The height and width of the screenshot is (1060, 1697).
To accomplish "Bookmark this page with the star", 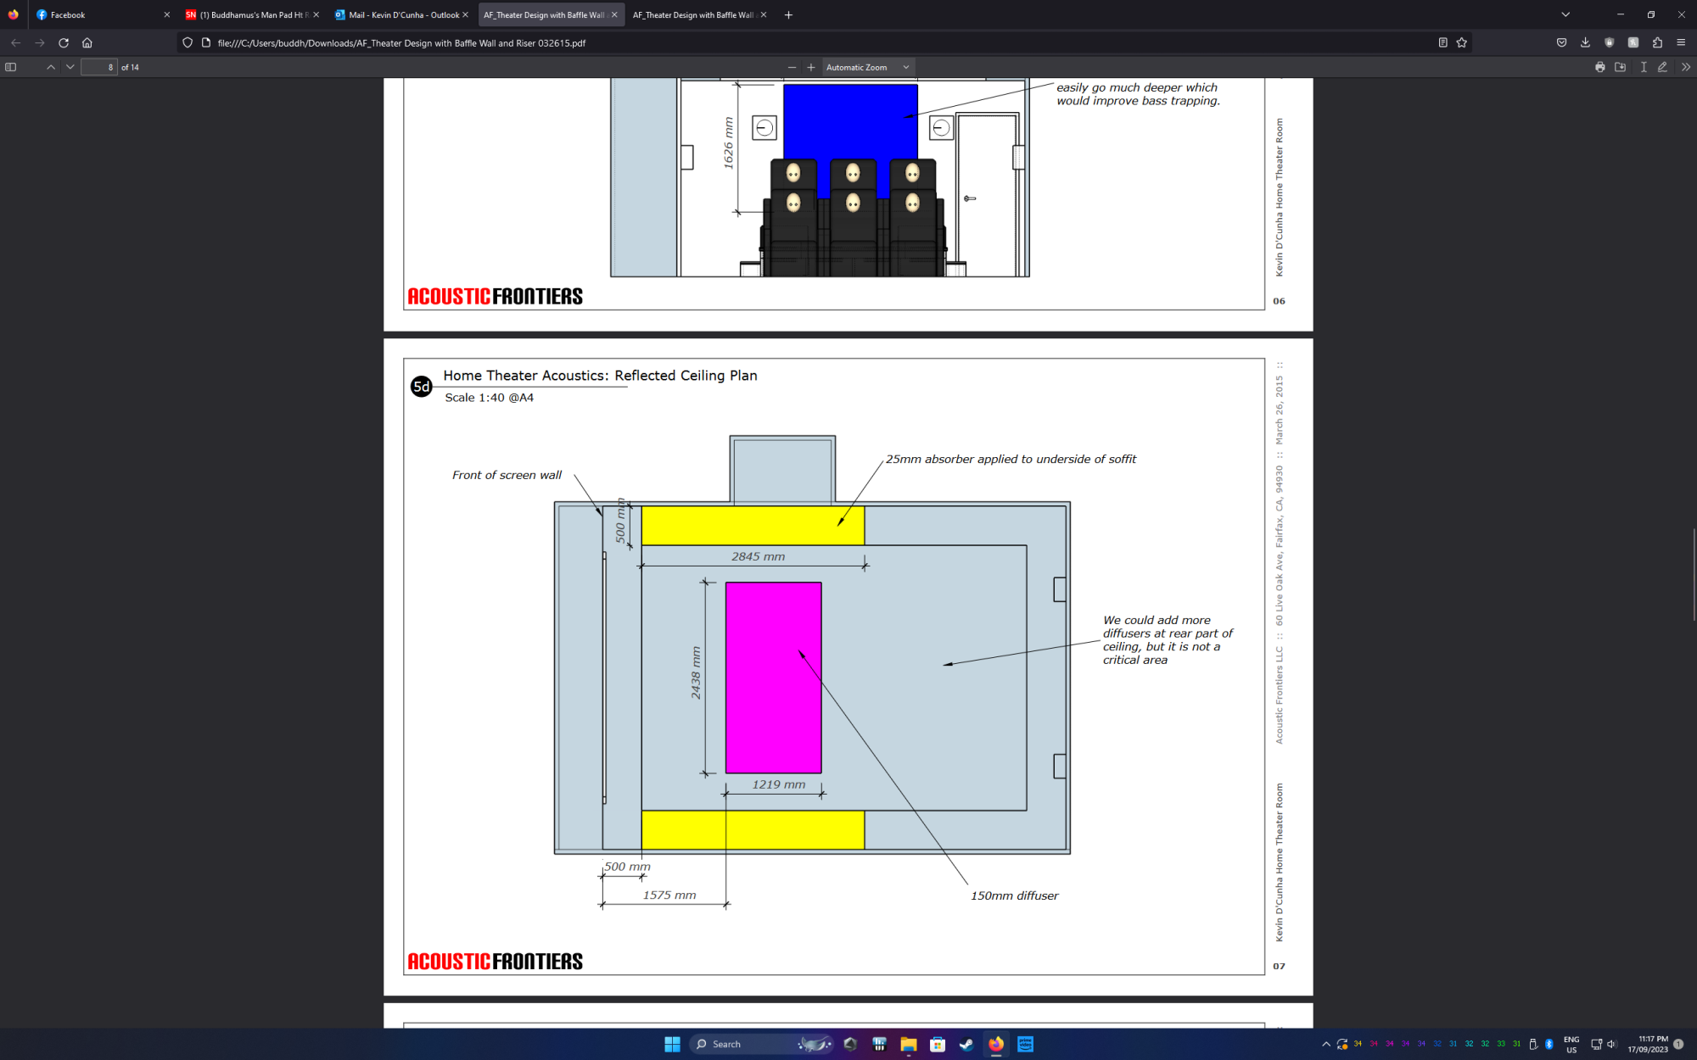I will tap(1461, 42).
